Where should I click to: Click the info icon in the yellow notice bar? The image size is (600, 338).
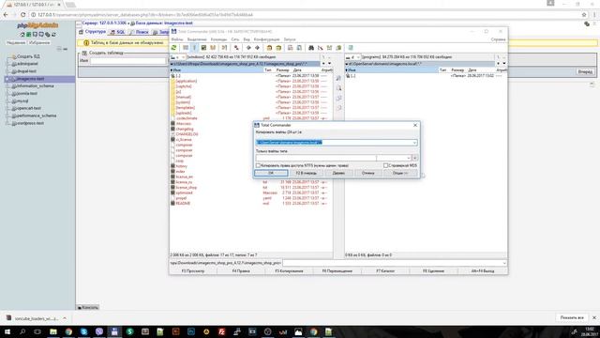pyautogui.click(x=86, y=43)
